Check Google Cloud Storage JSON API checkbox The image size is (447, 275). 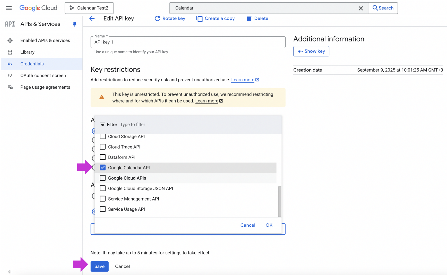coord(102,188)
